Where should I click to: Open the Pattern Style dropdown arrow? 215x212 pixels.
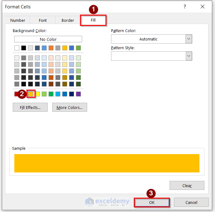[x=189, y=56]
